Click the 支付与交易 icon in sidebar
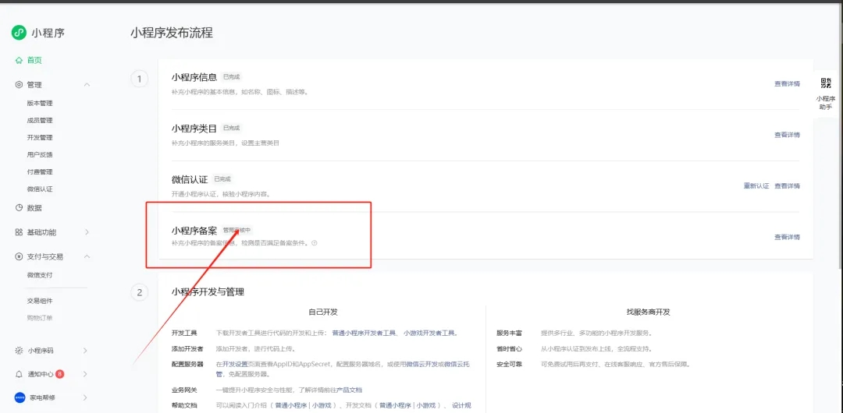 (19, 256)
